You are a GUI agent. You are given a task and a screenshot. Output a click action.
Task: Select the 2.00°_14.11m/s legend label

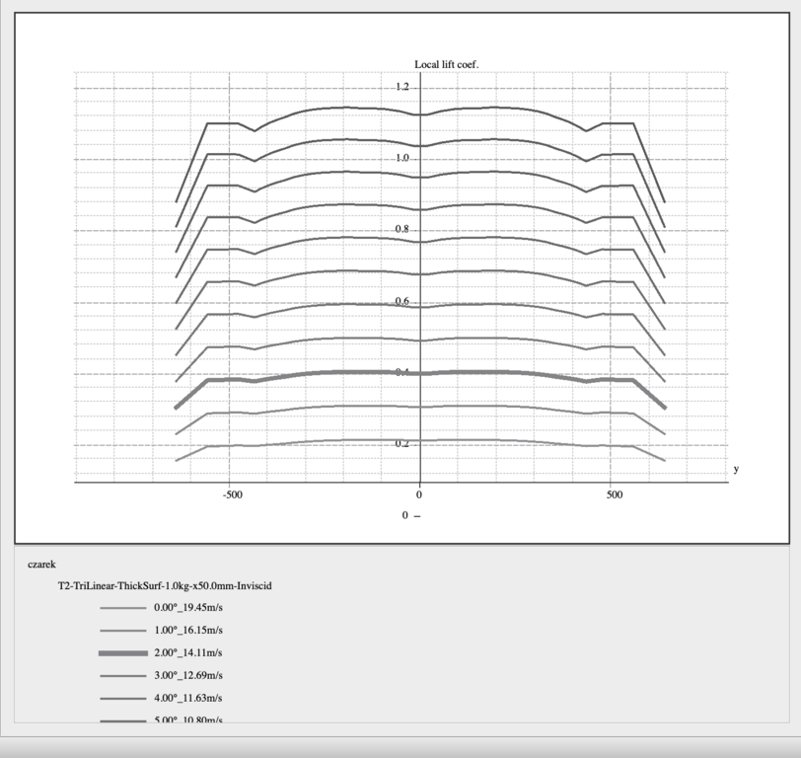pos(187,653)
